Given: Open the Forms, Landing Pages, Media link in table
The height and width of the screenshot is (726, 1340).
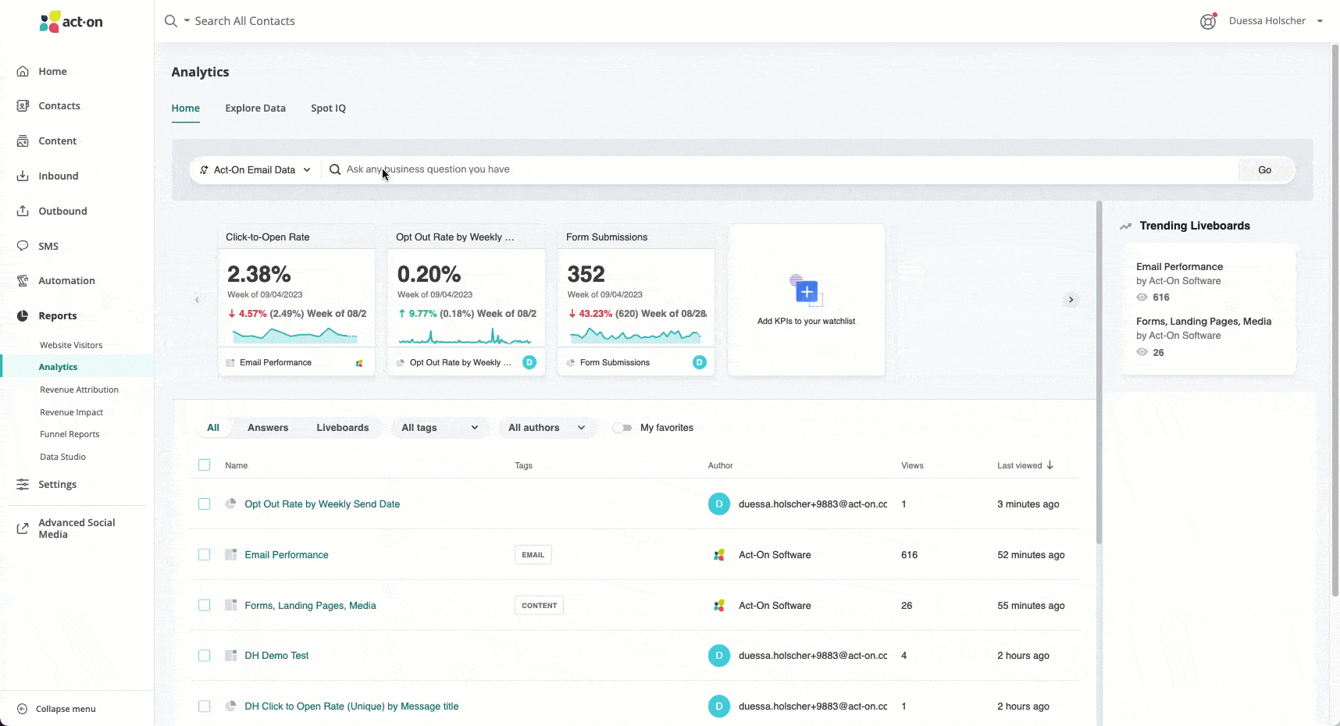Looking at the screenshot, I should [310, 606].
